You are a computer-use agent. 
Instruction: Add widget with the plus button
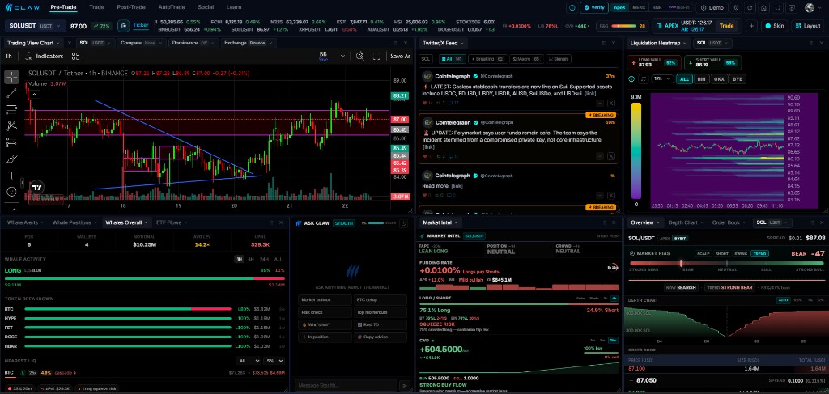pyautogui.click(x=752, y=25)
